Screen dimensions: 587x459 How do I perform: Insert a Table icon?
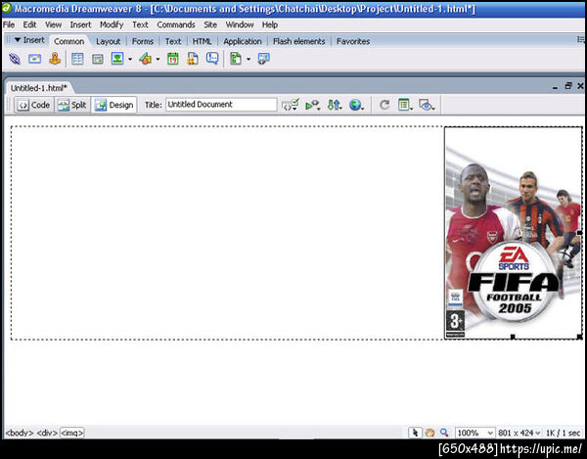click(77, 59)
